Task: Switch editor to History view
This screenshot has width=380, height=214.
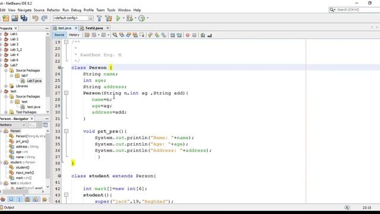Action: point(74,35)
